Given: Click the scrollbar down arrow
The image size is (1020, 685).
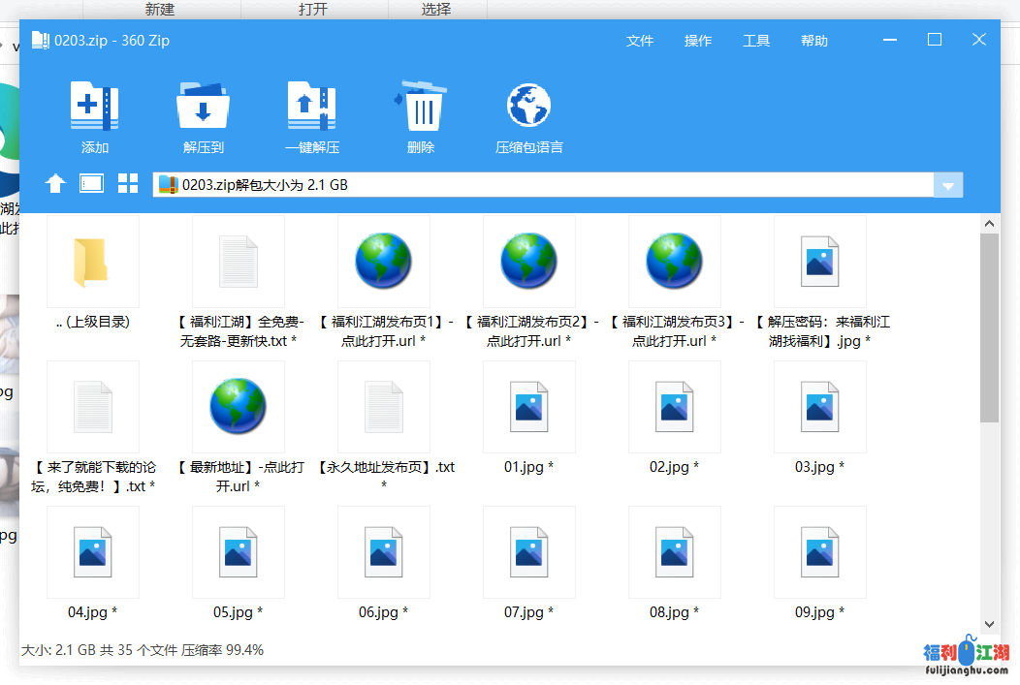Looking at the screenshot, I should point(989,625).
